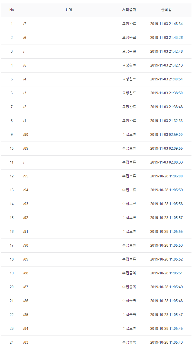The image size is (195, 348).
Task: Click the "등록일" column header
Action: [x=166, y=10]
